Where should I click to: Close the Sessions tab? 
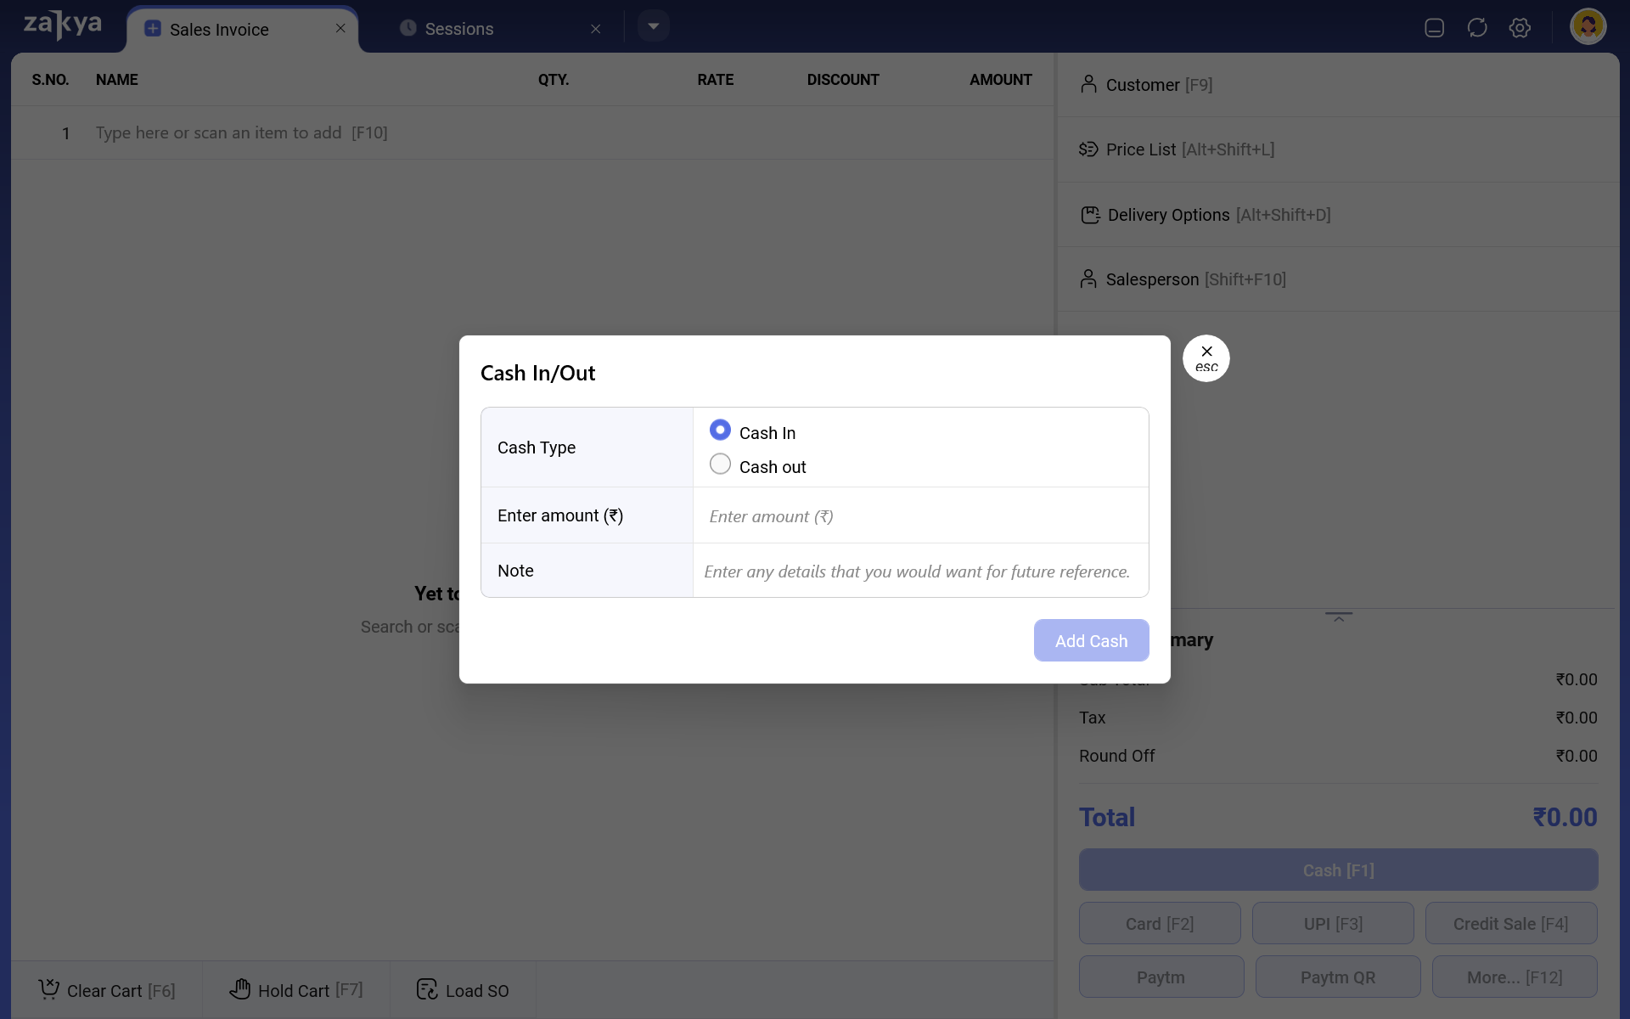tap(596, 29)
